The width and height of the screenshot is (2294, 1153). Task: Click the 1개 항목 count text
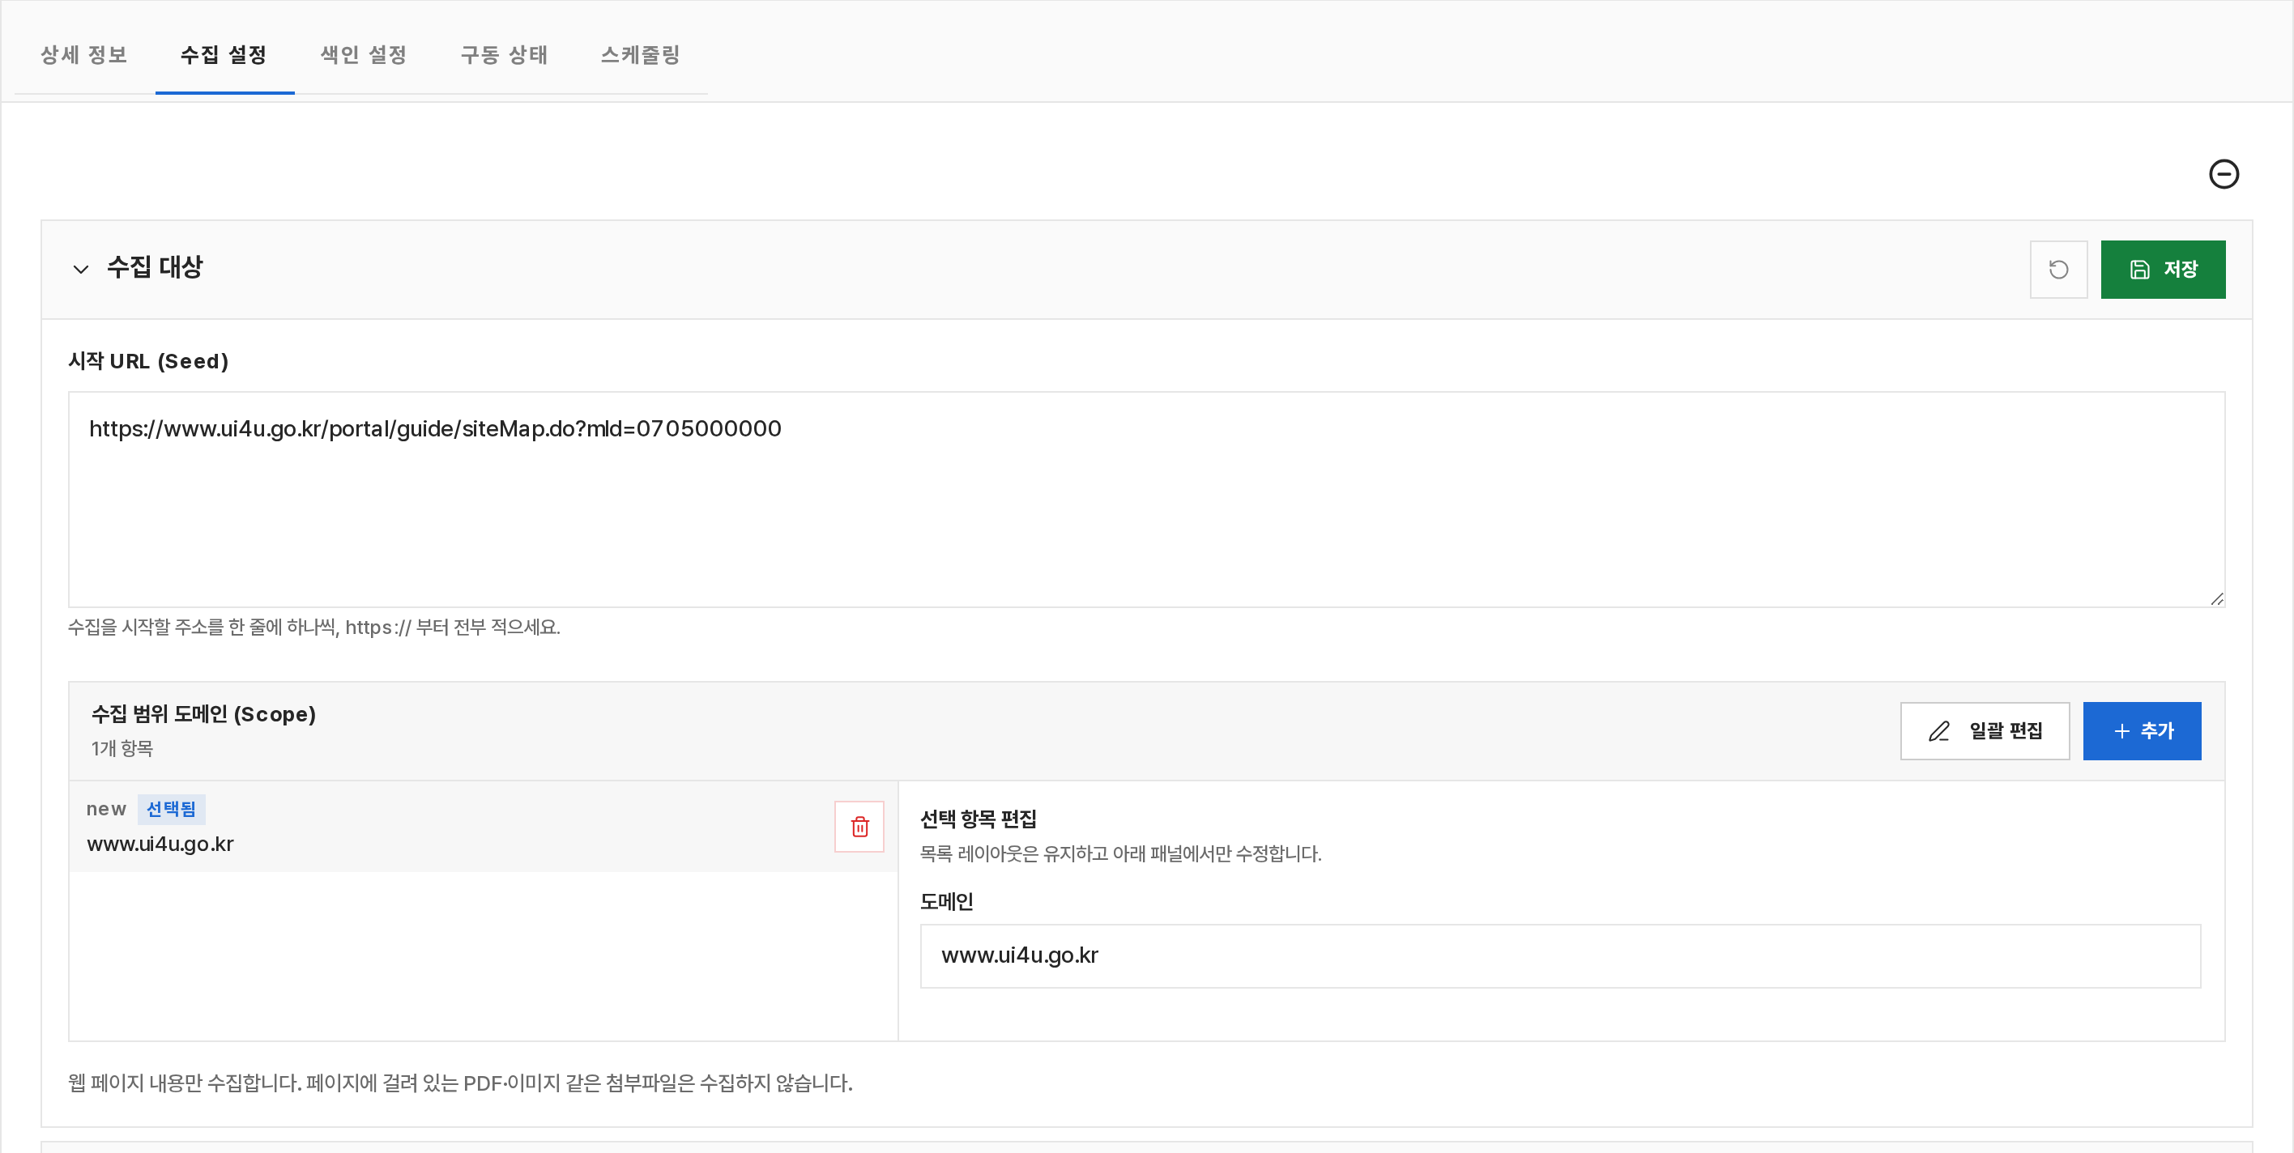click(122, 748)
